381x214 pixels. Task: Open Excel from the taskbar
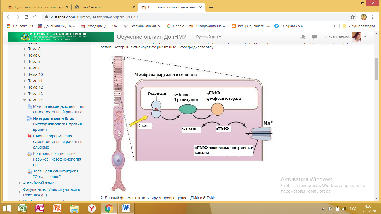pos(22,208)
